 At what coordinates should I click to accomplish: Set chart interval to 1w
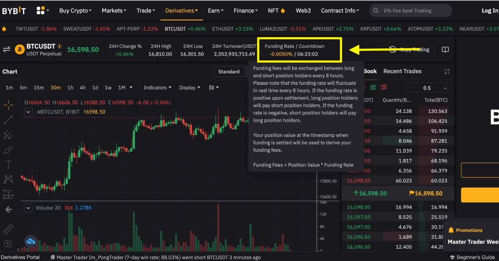(108, 88)
